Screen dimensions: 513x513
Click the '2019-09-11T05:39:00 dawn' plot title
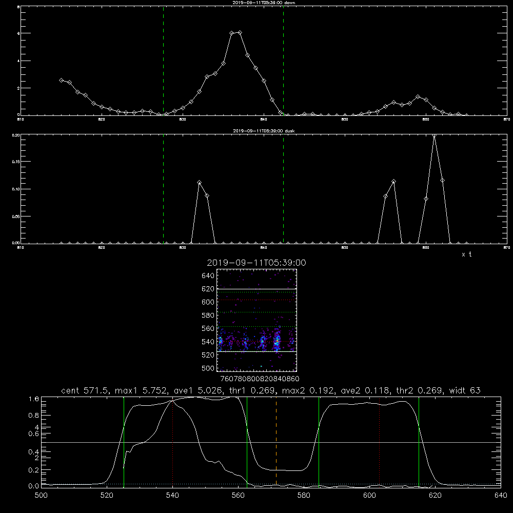[x=264, y=3]
